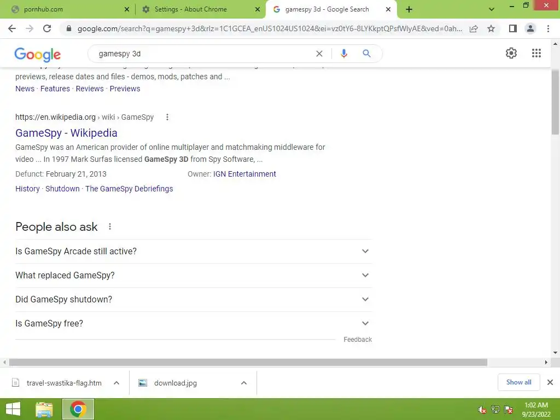Click the vertical scrollbar thumb
The height and width of the screenshot is (420, 560).
tap(555, 102)
